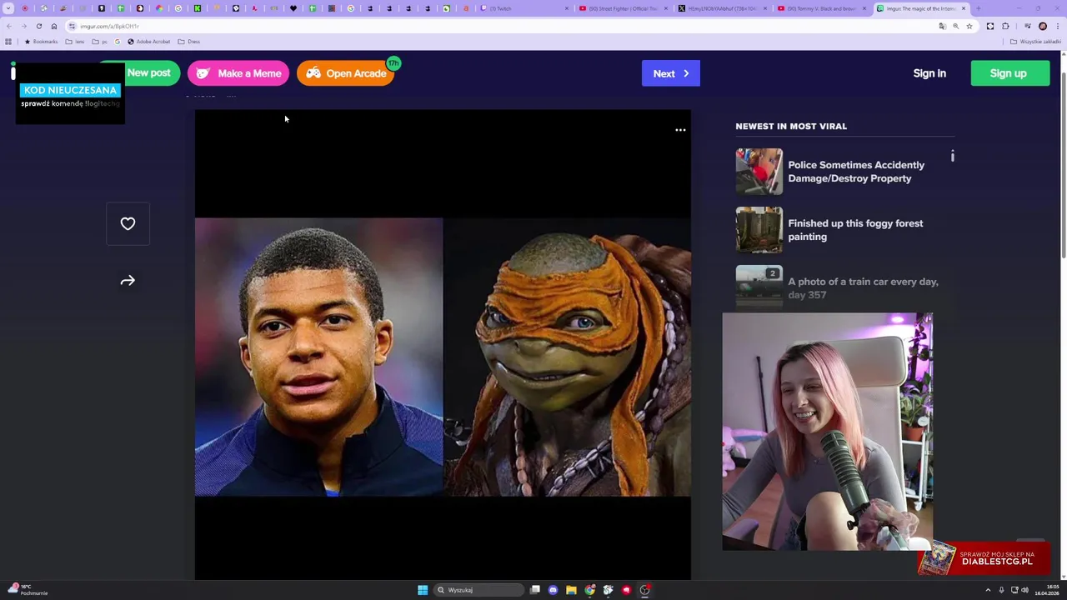
Task: Click the volume speaker icon in tray
Action: pyautogui.click(x=1024, y=590)
